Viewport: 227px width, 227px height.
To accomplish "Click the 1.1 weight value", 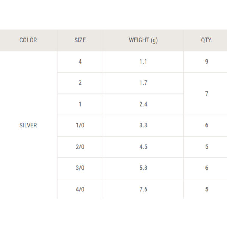I will (x=143, y=62).
